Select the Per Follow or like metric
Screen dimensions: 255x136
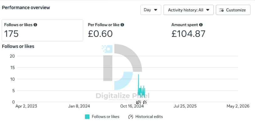click(106, 30)
